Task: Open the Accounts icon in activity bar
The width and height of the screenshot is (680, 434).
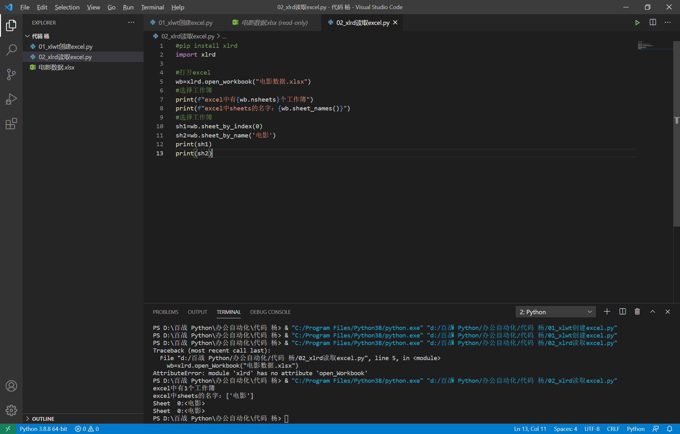Action: click(x=11, y=386)
